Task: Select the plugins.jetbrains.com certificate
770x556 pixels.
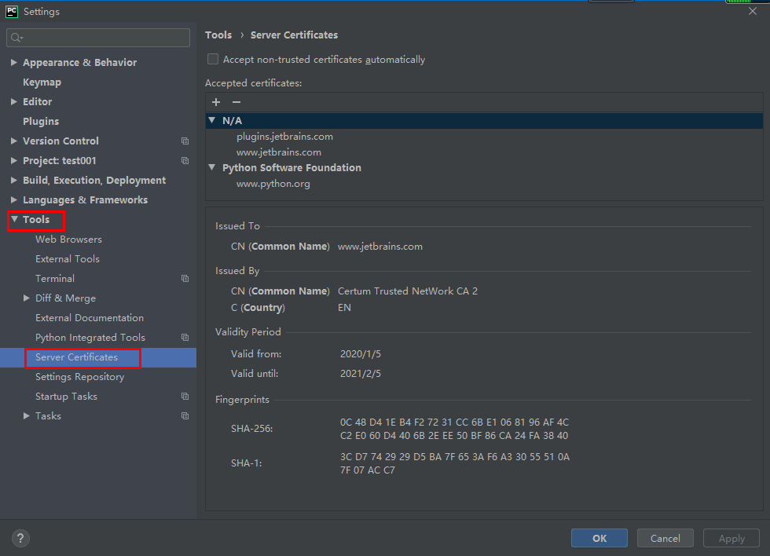Action: pos(284,137)
